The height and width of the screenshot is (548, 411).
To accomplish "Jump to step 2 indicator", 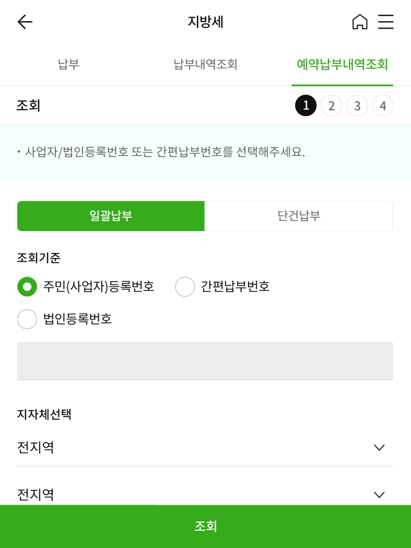I will pos(331,105).
